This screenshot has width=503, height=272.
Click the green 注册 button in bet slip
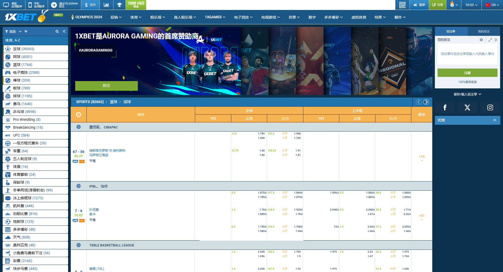467,73
